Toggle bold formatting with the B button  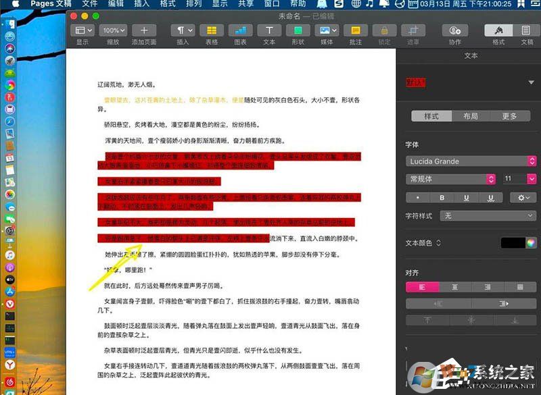[x=441, y=196]
